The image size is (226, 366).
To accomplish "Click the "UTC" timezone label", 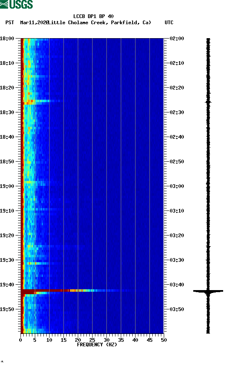I will (169, 23).
